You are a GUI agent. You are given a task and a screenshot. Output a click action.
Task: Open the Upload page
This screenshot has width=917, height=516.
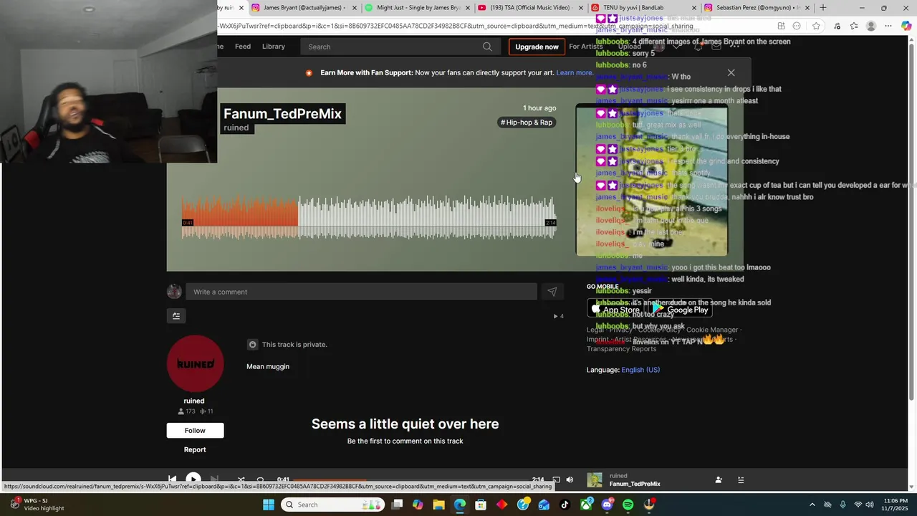(630, 47)
